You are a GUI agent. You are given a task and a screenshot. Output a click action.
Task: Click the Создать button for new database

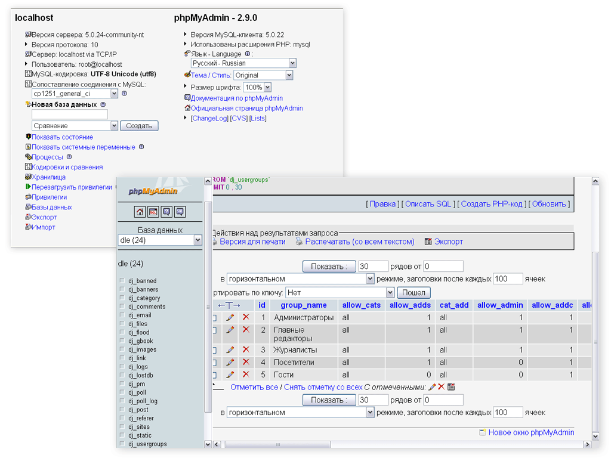[139, 126]
